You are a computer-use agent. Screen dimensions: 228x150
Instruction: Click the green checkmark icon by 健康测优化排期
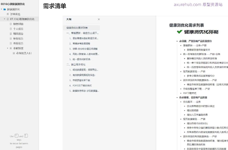[180, 32]
